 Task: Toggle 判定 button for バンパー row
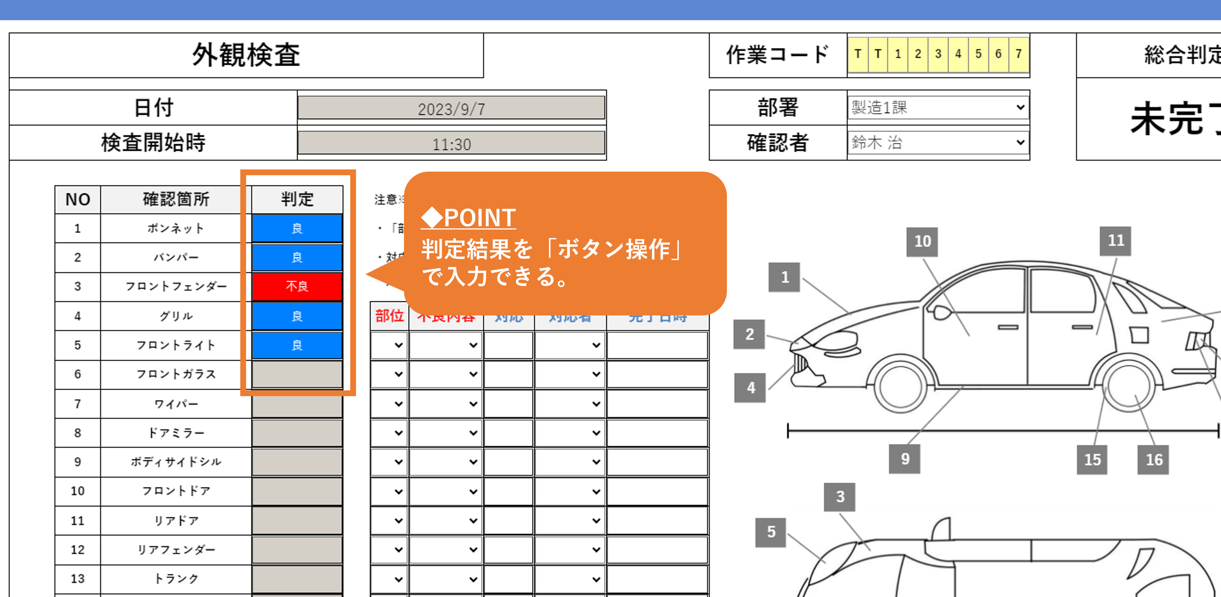(x=297, y=257)
